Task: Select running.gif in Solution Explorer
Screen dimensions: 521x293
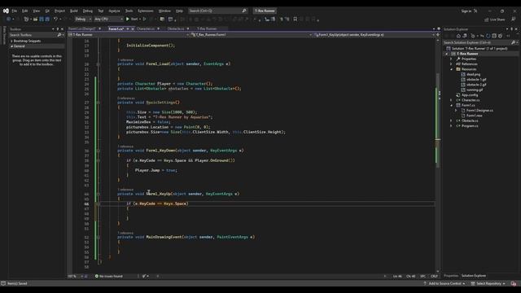Action: click(475, 90)
